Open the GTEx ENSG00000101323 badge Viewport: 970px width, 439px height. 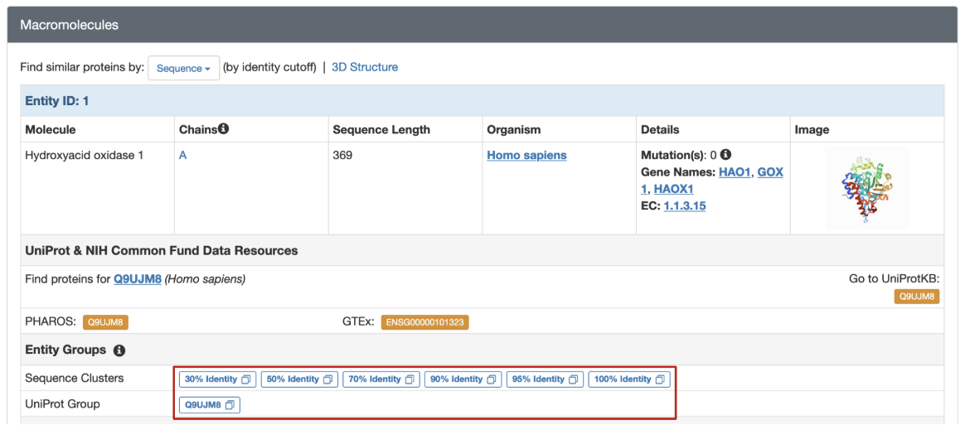[x=424, y=322]
